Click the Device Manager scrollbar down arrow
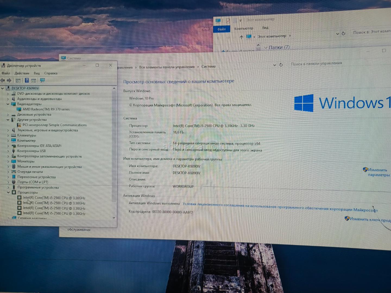Viewport: 391px width, 293px height. tap(114, 218)
